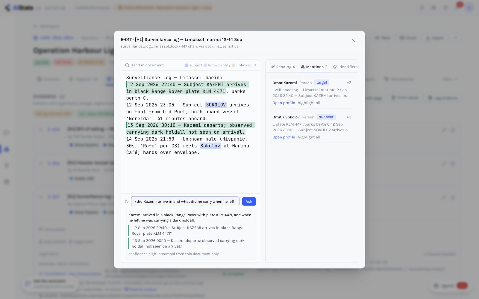The image size is (479, 299).
Task: Click the Dmitri Sokolov snippet "plate KLM 4471"
Action: pyautogui.click(x=311, y=127)
